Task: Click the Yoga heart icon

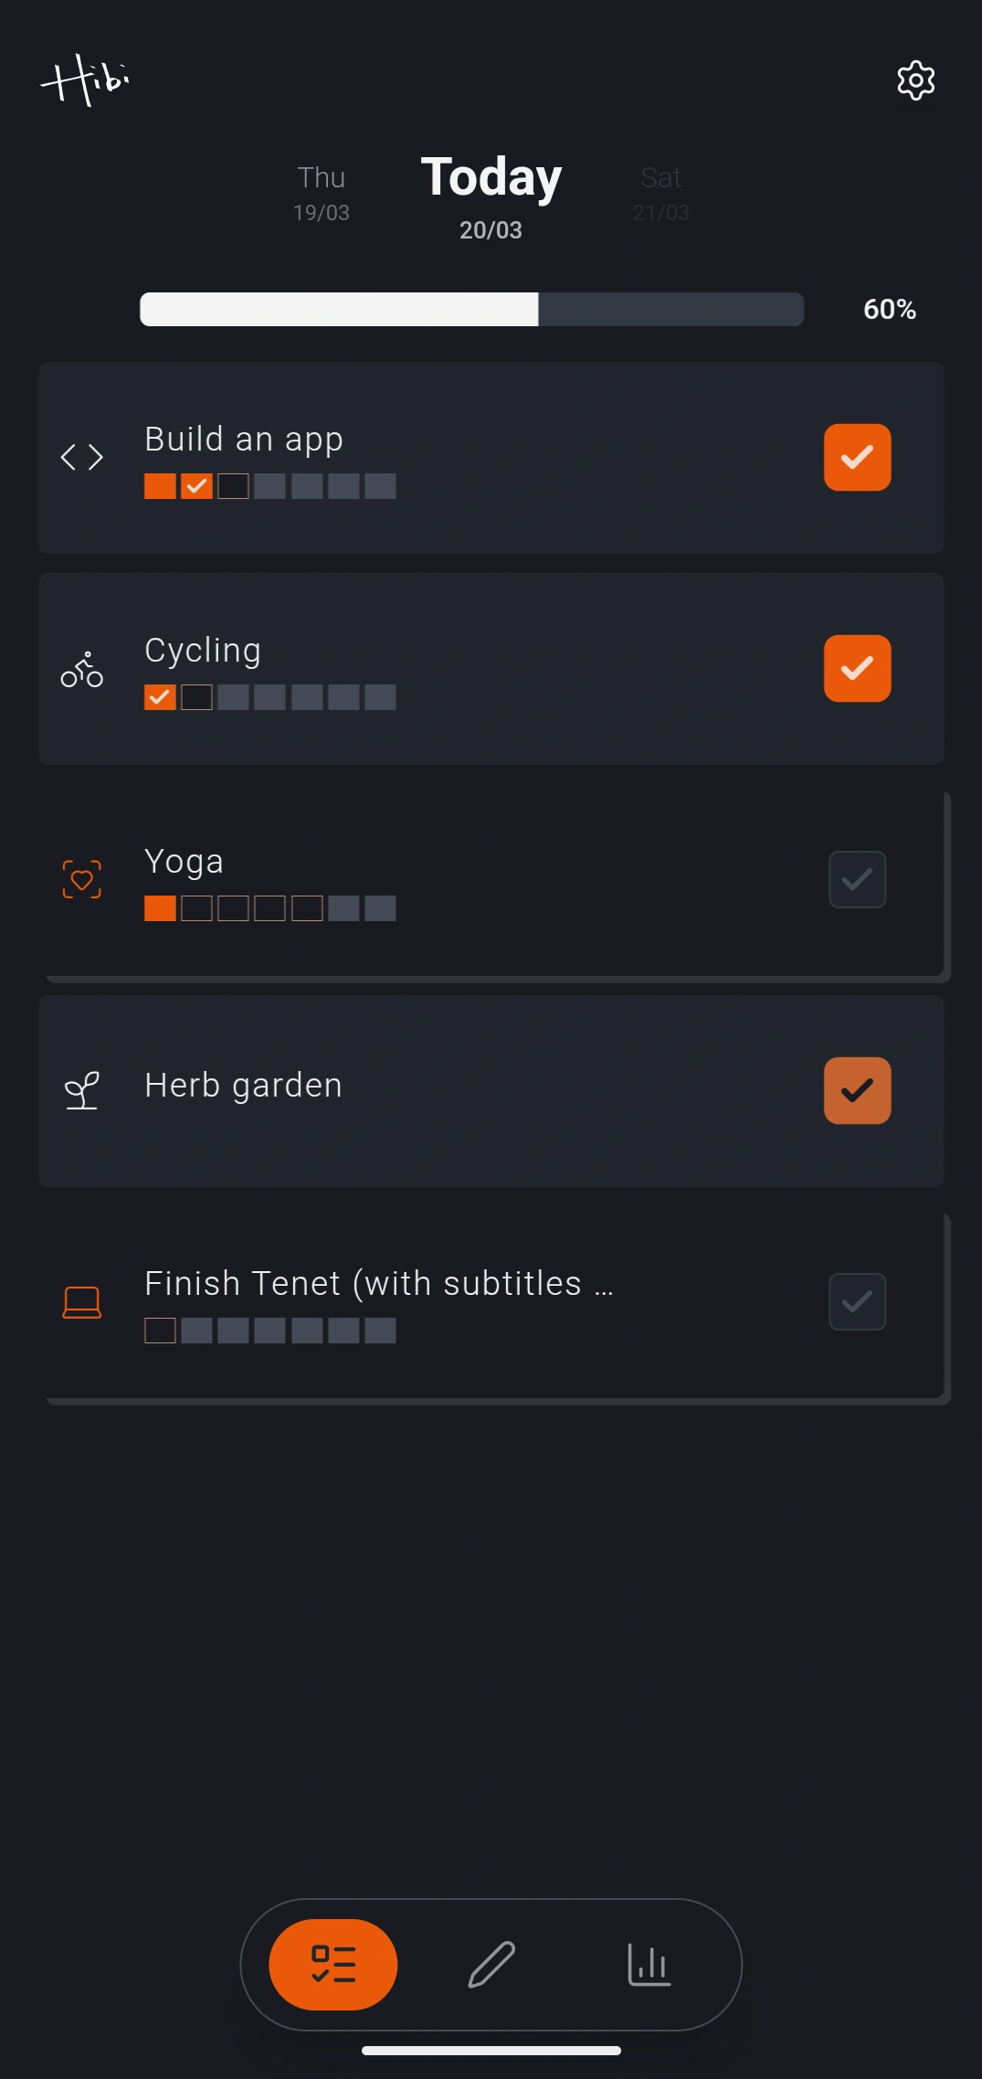Action: coord(81,879)
